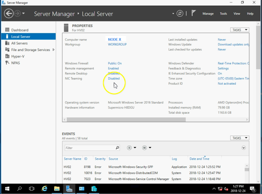Click the WORKGROUP link

[117, 45]
